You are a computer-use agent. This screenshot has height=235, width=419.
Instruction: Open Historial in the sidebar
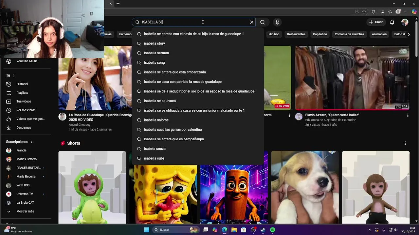[26, 84]
